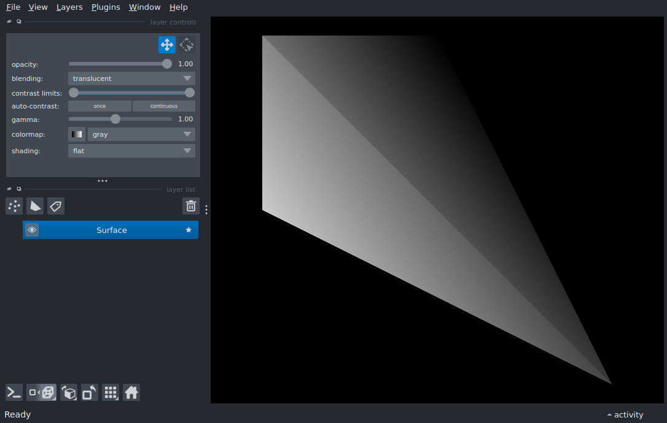Toggle 2D/3D display mode
Screen dimensions: 667x423
(42, 392)
